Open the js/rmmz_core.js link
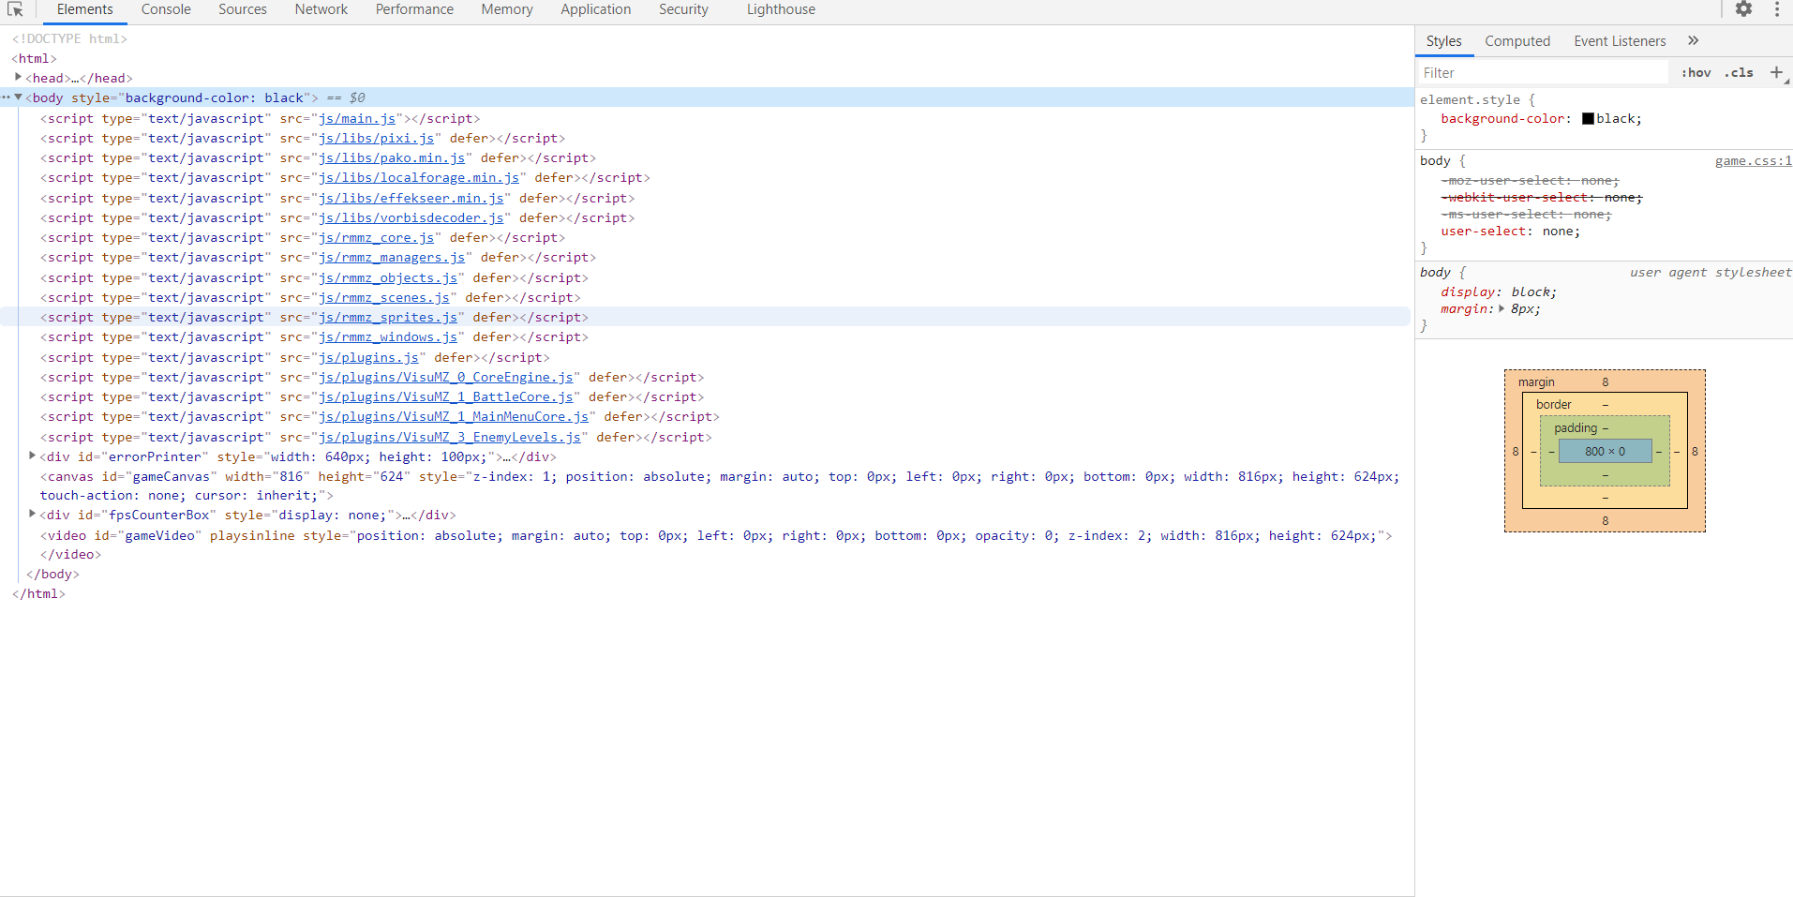Image resolution: width=1793 pixels, height=897 pixels. tap(376, 237)
